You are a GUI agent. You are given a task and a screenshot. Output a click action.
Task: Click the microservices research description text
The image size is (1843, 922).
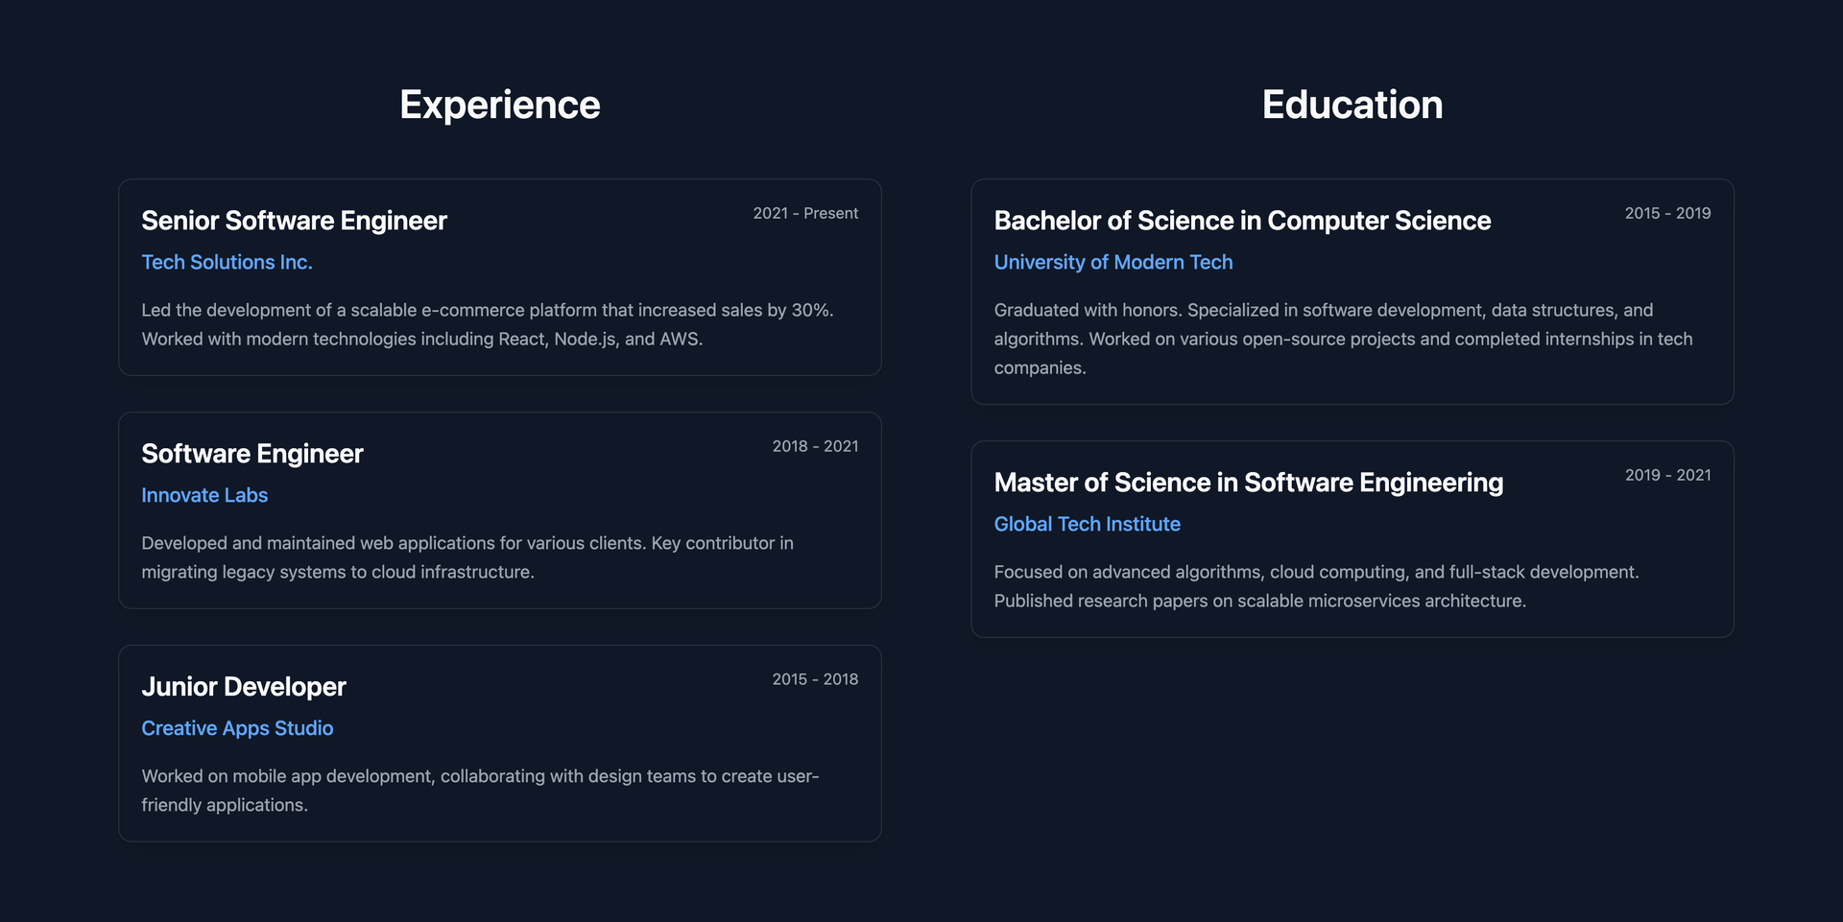click(x=1316, y=586)
